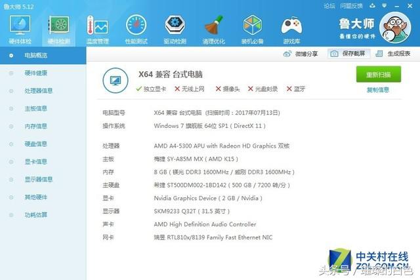Select the 硬件检测 hardware detection icon
This screenshot has height=280, width=420.
58,29
